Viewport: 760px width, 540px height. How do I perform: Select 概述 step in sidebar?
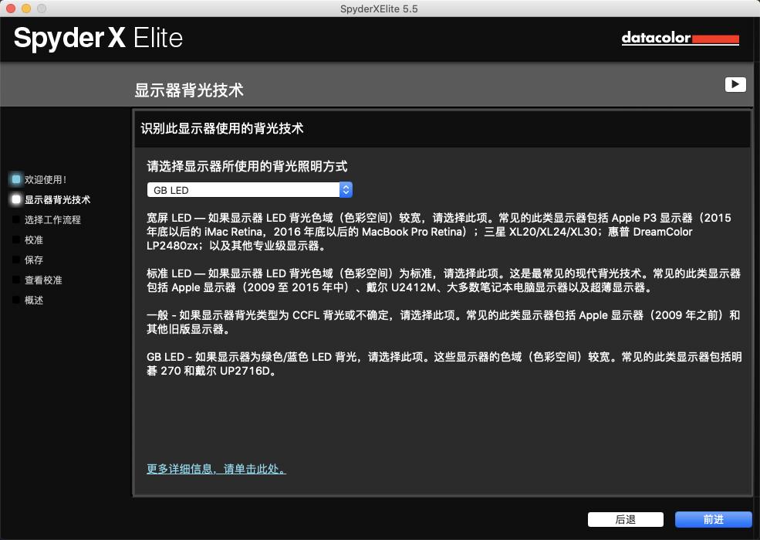(34, 301)
